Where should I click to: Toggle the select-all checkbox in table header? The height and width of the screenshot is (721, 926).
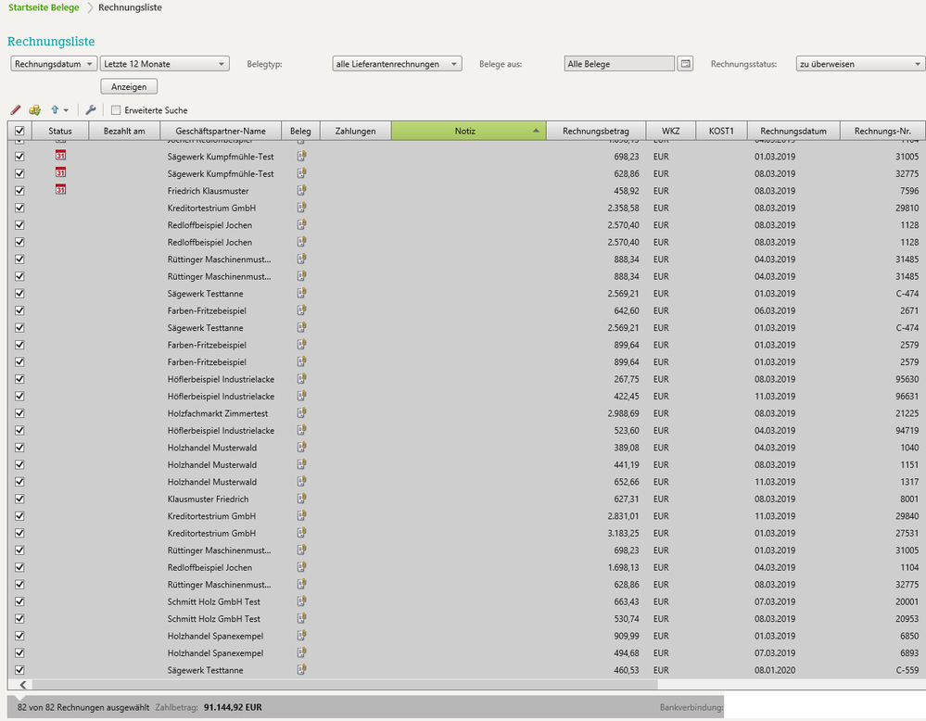[x=19, y=132]
